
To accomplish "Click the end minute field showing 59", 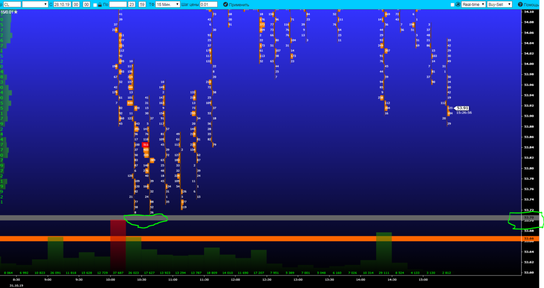I will click(142, 4).
